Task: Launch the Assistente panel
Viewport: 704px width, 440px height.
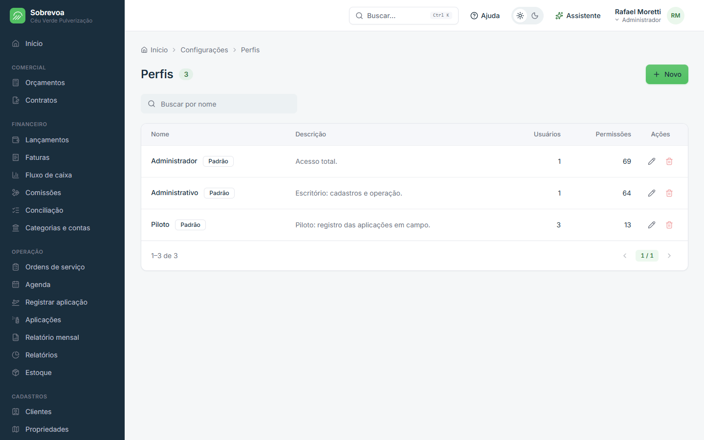Action: click(x=578, y=16)
